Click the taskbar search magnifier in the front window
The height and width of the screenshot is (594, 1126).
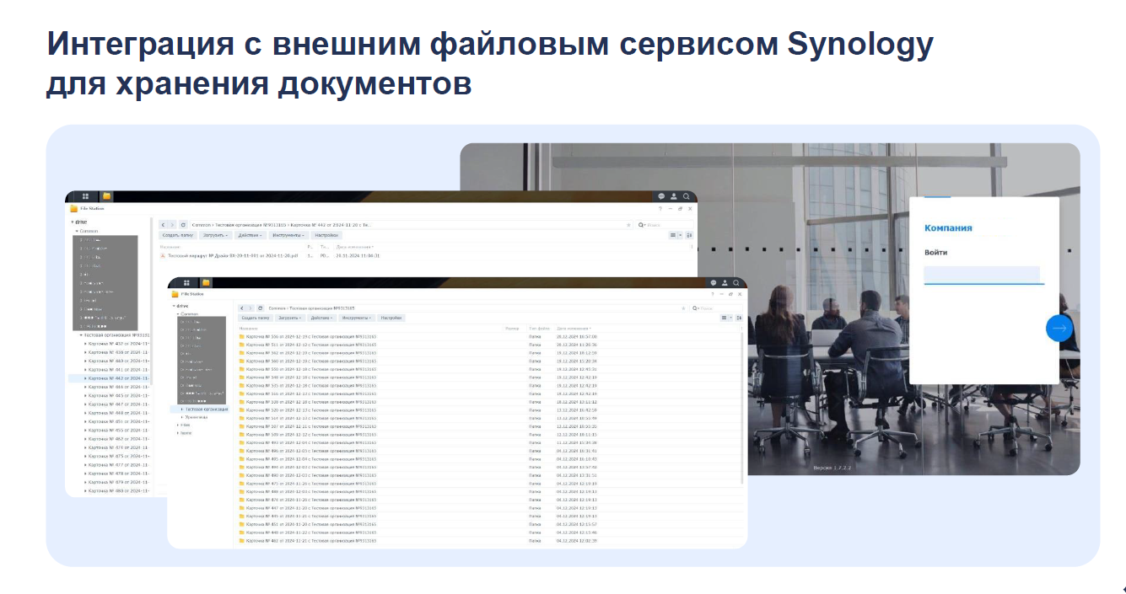[x=737, y=282]
